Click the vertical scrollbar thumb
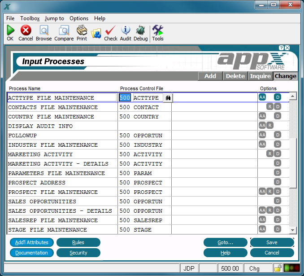The width and height of the screenshot is (304, 276). [x=293, y=163]
